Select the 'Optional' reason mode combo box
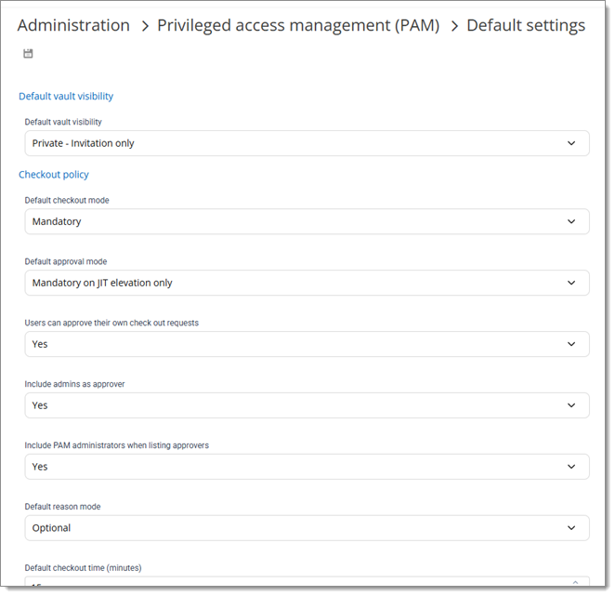 click(x=279, y=528)
